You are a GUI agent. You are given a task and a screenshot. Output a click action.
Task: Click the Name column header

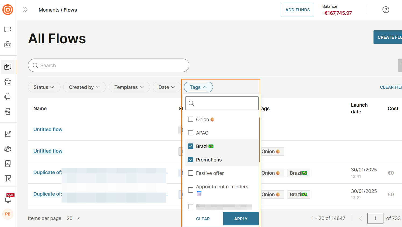(40, 109)
